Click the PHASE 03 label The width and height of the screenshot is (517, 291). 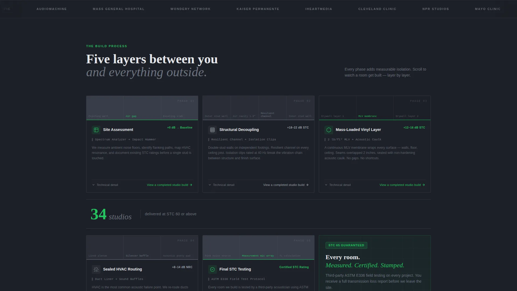pyautogui.click(x=418, y=101)
